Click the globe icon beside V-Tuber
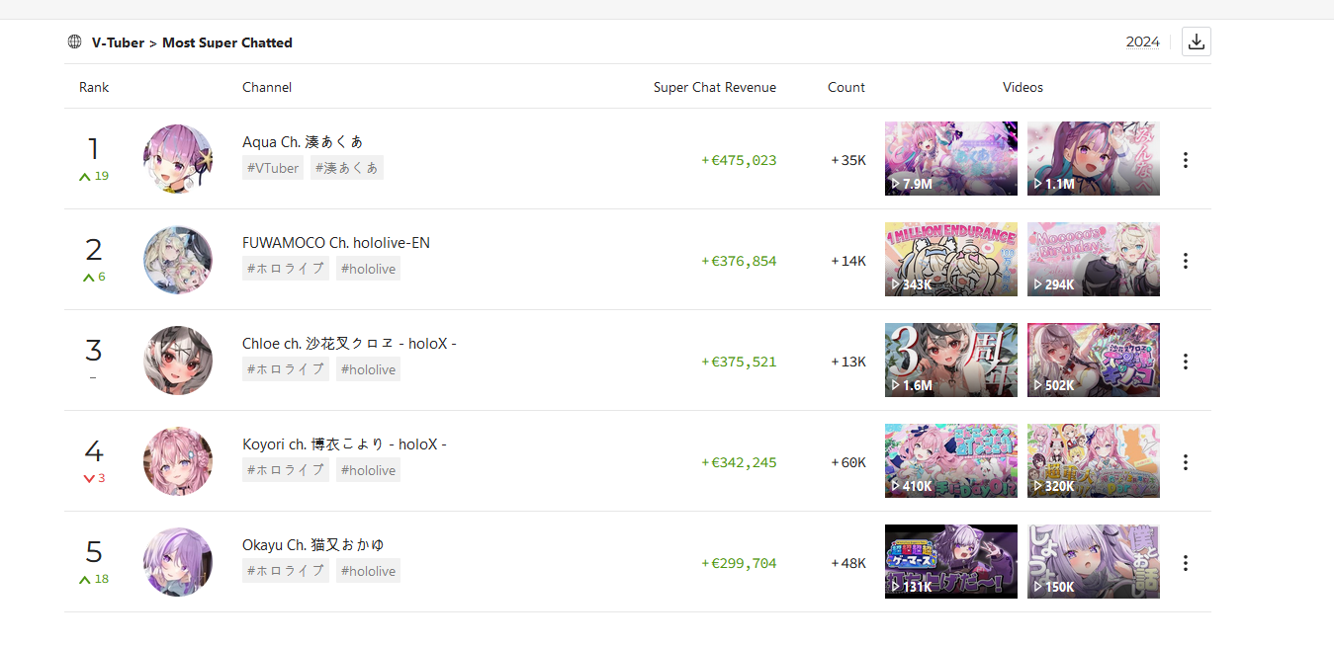Screen dimensions: 1334x646 (x=74, y=41)
